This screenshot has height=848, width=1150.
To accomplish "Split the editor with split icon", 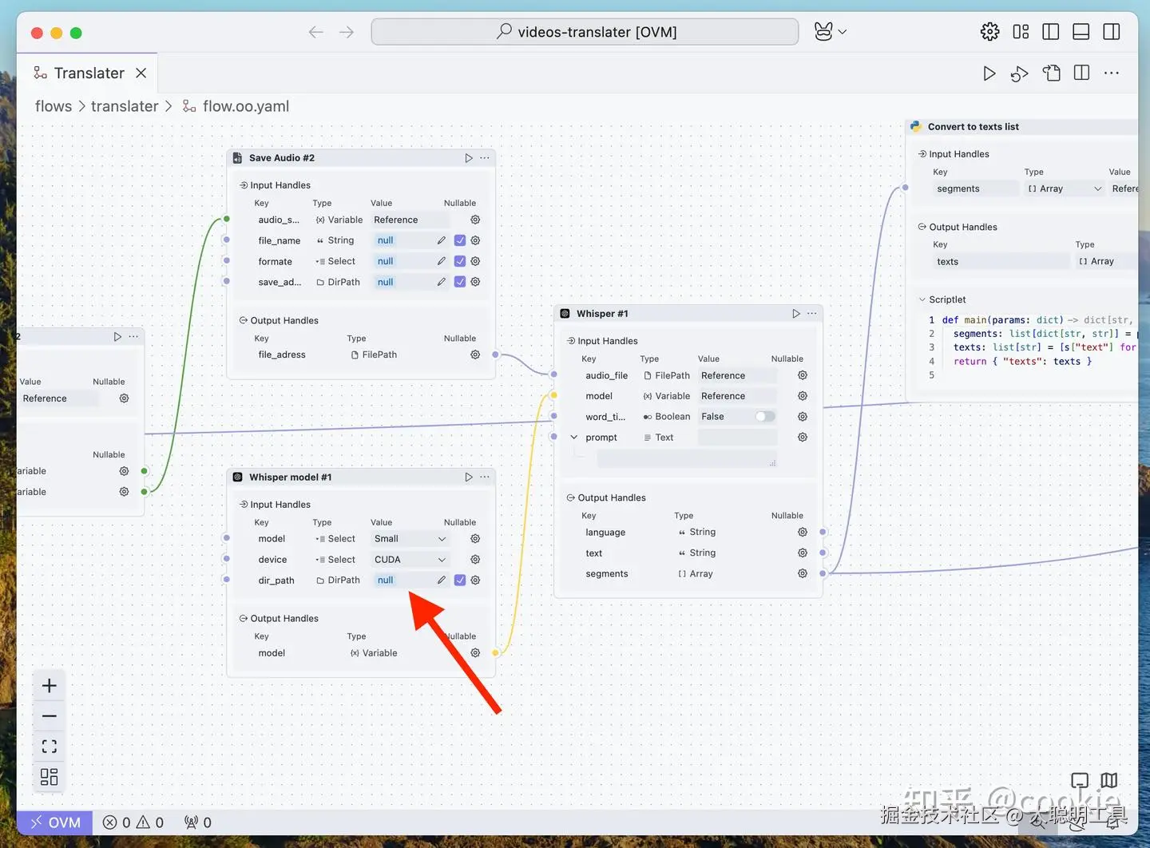I will (1081, 73).
